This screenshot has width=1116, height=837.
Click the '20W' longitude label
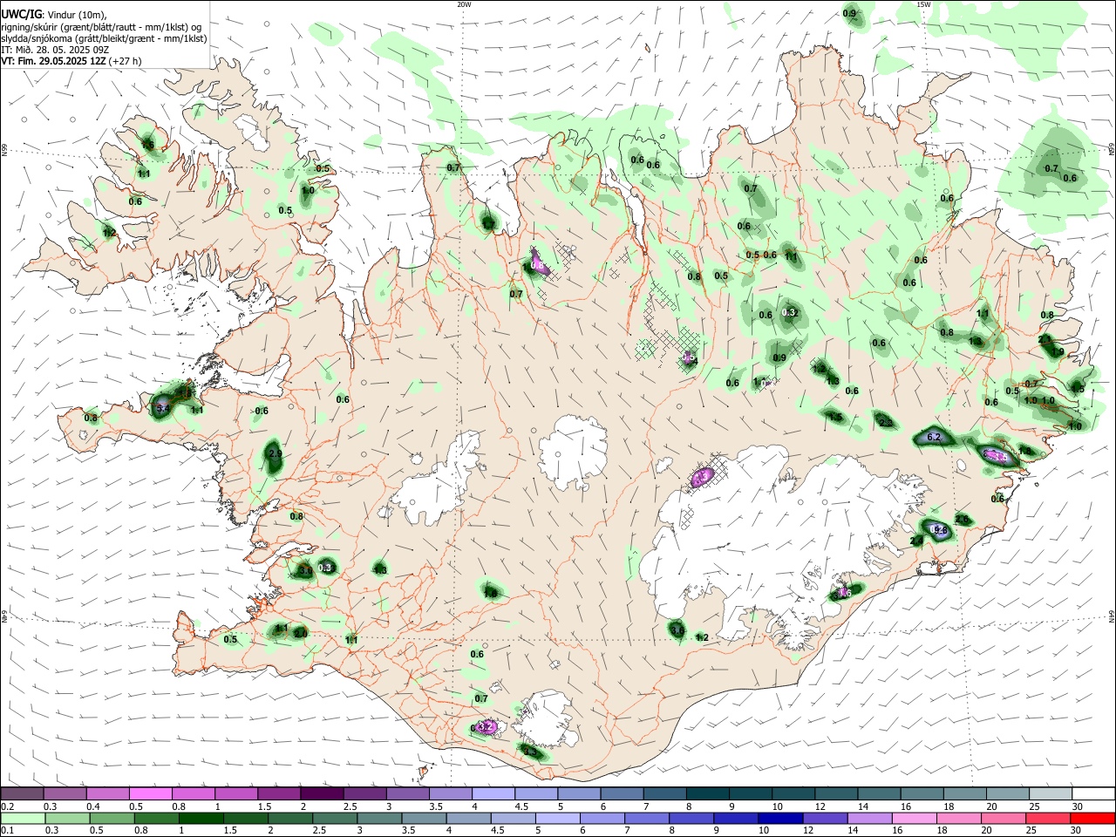pyautogui.click(x=464, y=4)
